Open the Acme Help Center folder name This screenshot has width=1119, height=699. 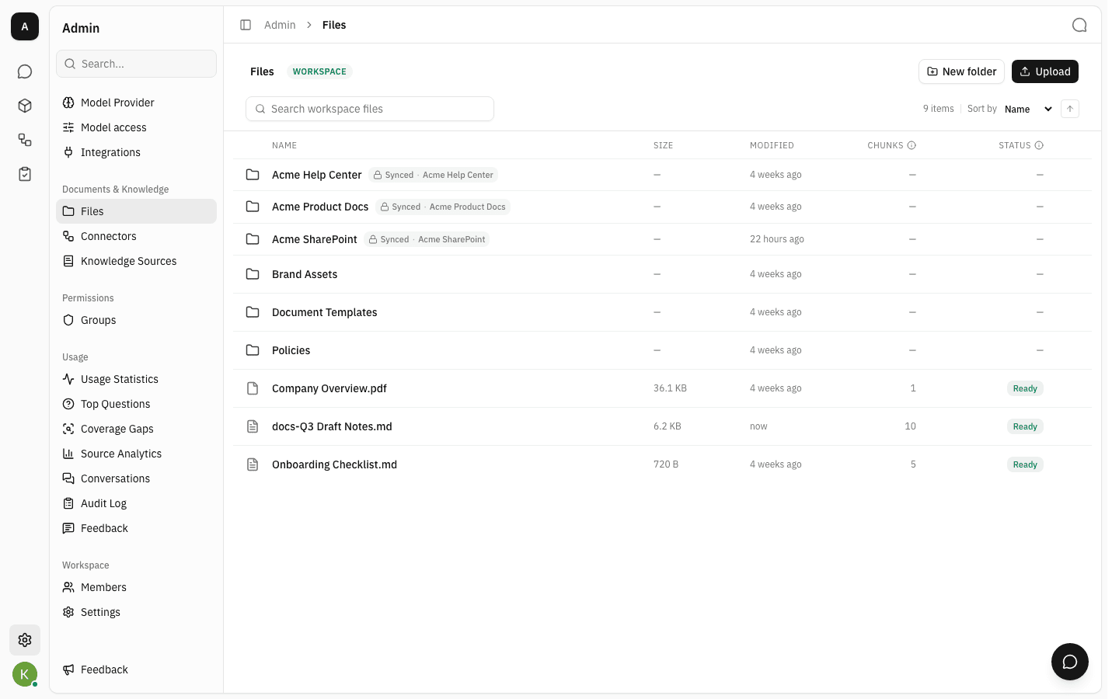coord(316,175)
